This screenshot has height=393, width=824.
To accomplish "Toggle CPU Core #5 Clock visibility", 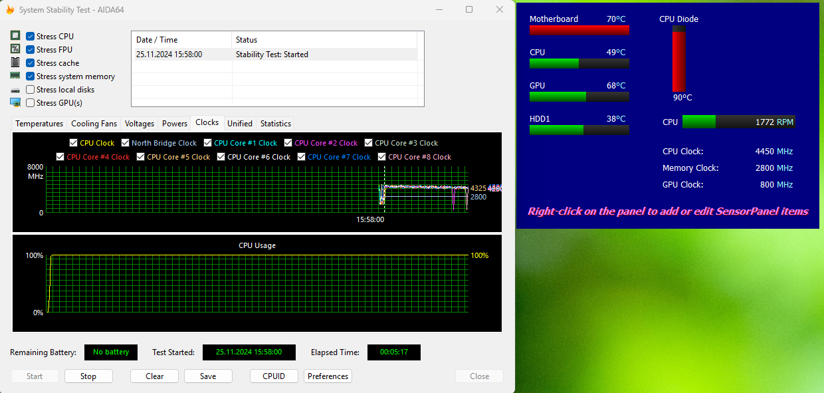I will click(x=140, y=157).
